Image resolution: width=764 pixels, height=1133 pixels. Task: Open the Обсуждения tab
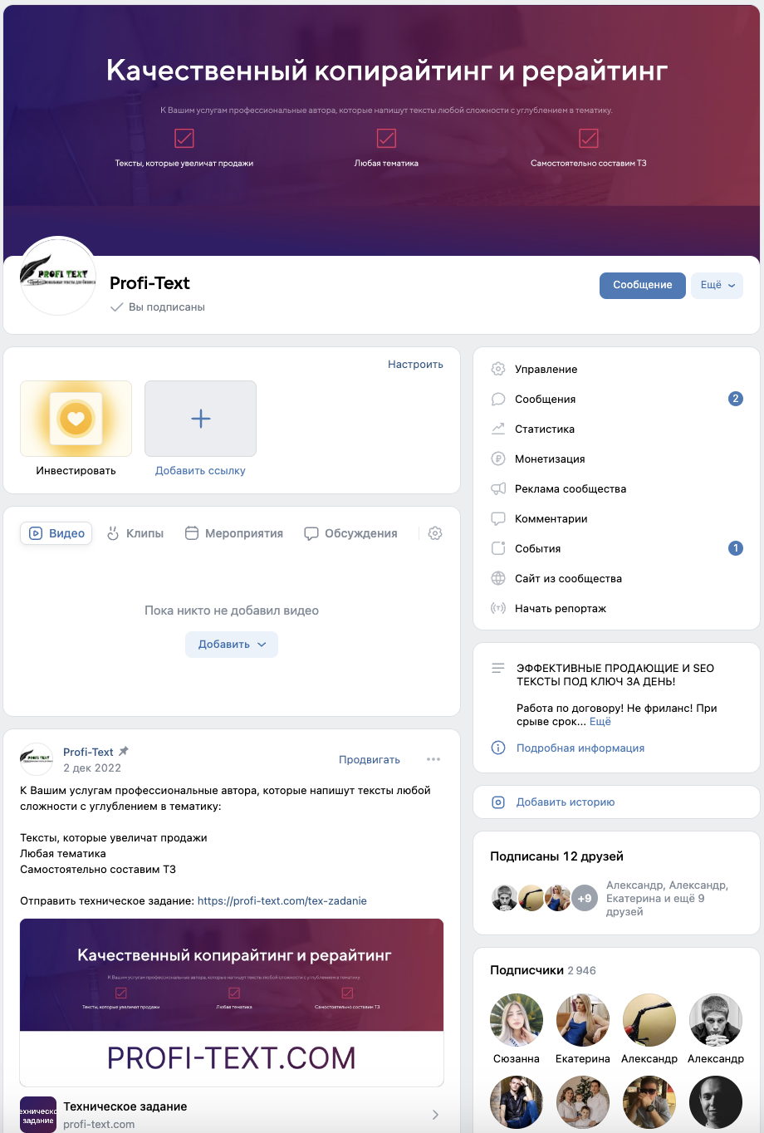pyautogui.click(x=350, y=533)
